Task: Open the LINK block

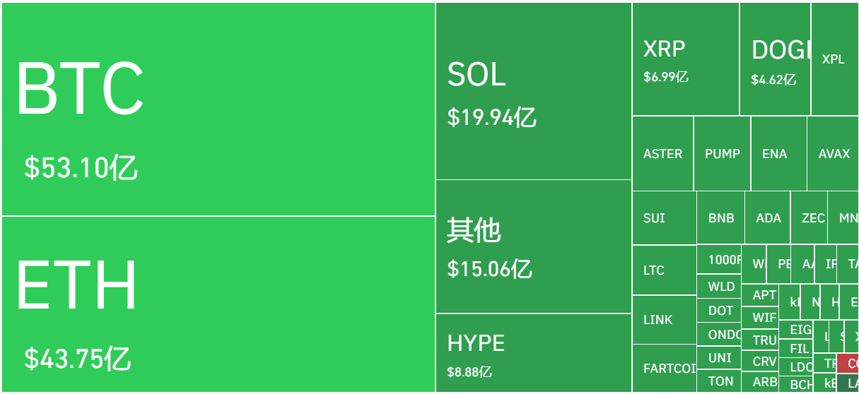Action: (x=664, y=320)
